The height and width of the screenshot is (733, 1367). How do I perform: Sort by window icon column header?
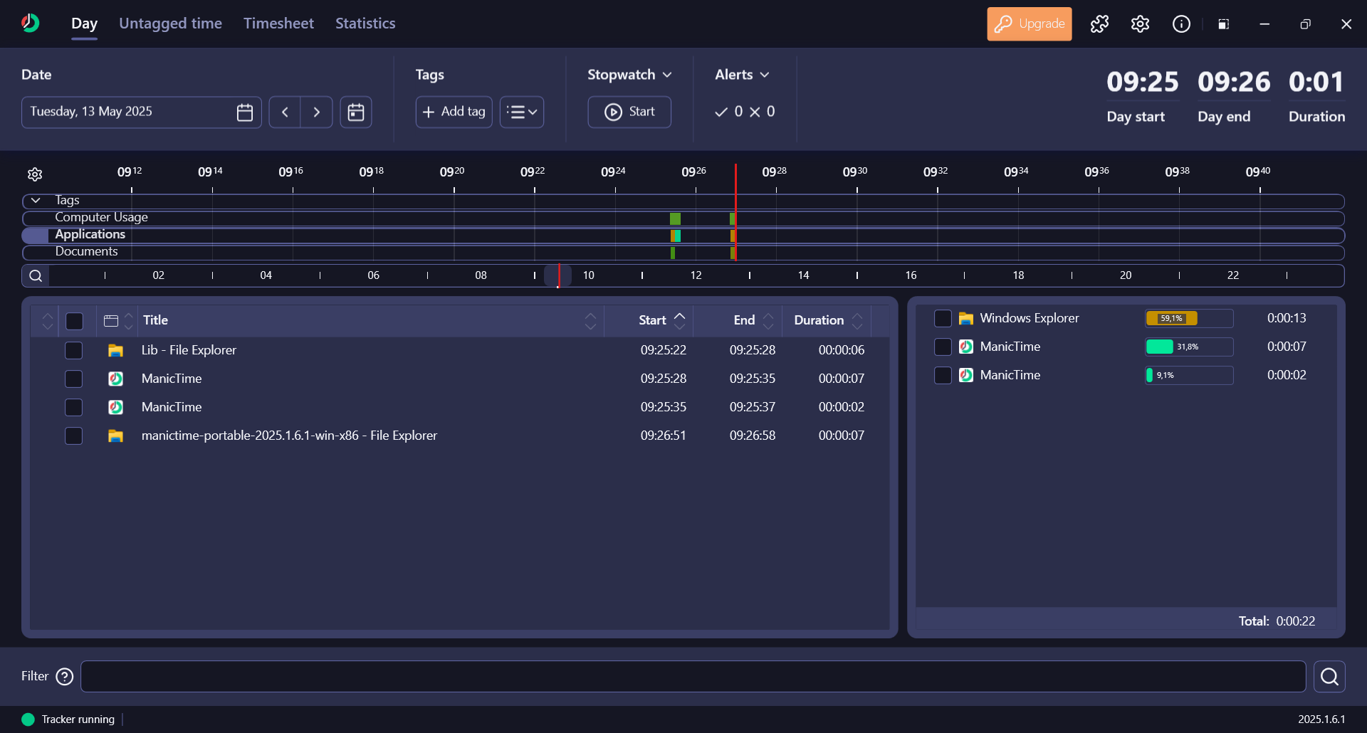tap(118, 320)
